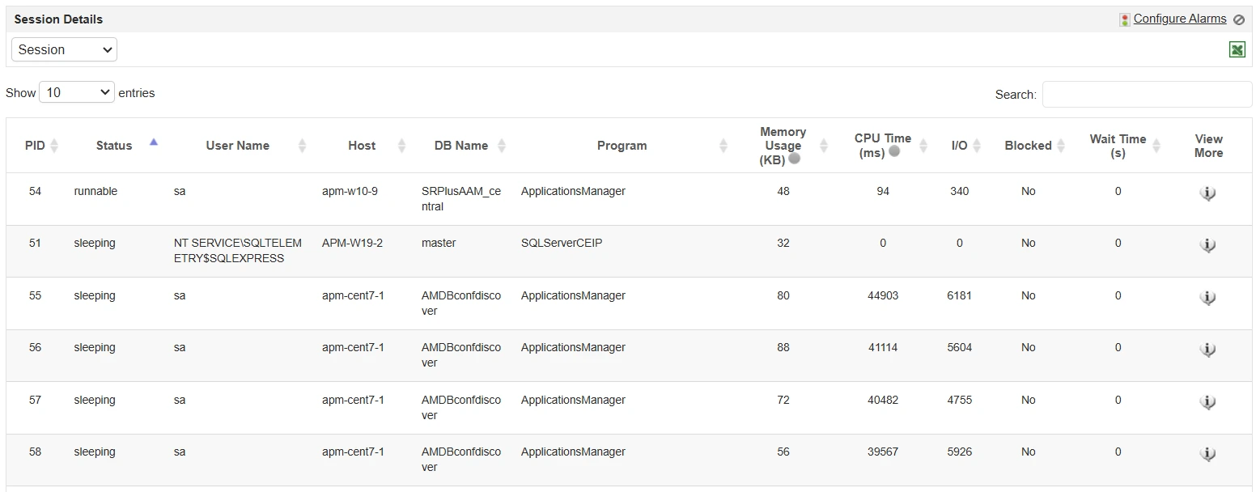
Task: Click the traffic light icon beside Configure Alarms
Action: point(1124,19)
